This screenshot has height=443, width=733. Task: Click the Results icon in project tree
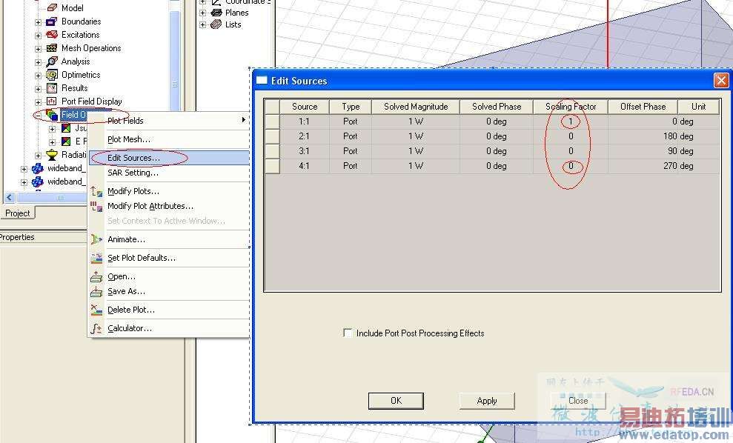(52, 88)
